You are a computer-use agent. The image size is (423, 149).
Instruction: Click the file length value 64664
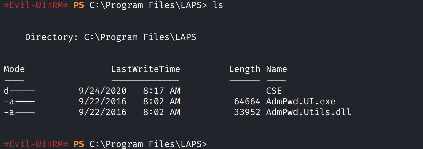pyautogui.click(x=247, y=101)
